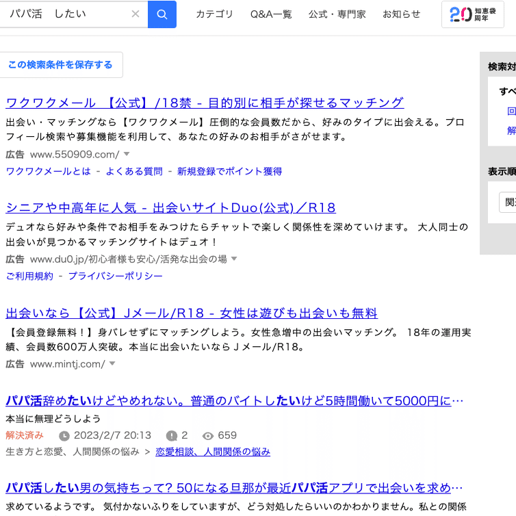Click the blue magnifier search button
Image resolution: width=516 pixels, height=516 pixels.
pyautogui.click(x=162, y=14)
